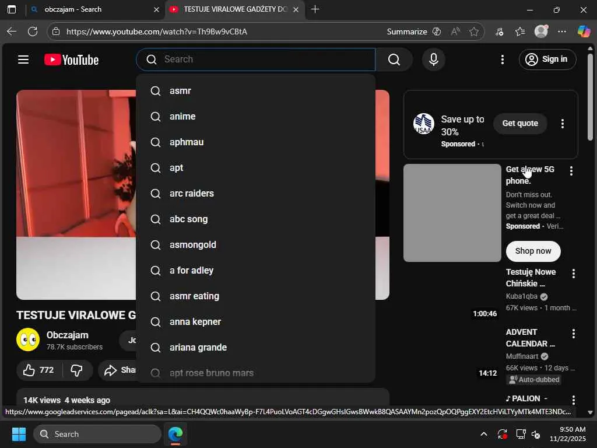The image size is (597, 448).
Task: Select 'a for adley' suggestion
Action: 255,271
